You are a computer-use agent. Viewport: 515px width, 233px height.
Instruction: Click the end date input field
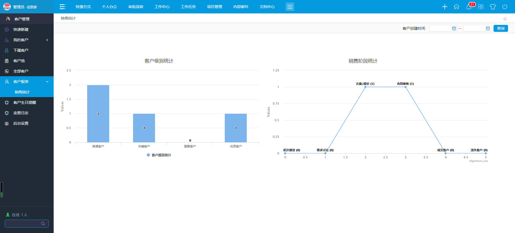point(474,28)
